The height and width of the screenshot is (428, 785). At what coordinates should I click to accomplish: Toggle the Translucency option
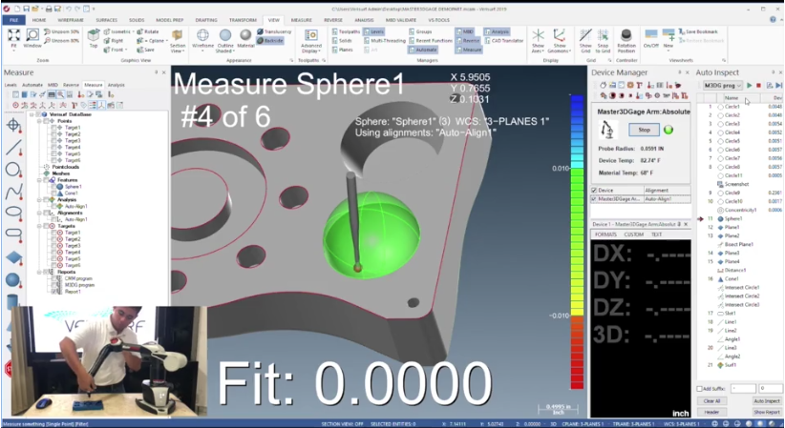(x=274, y=31)
